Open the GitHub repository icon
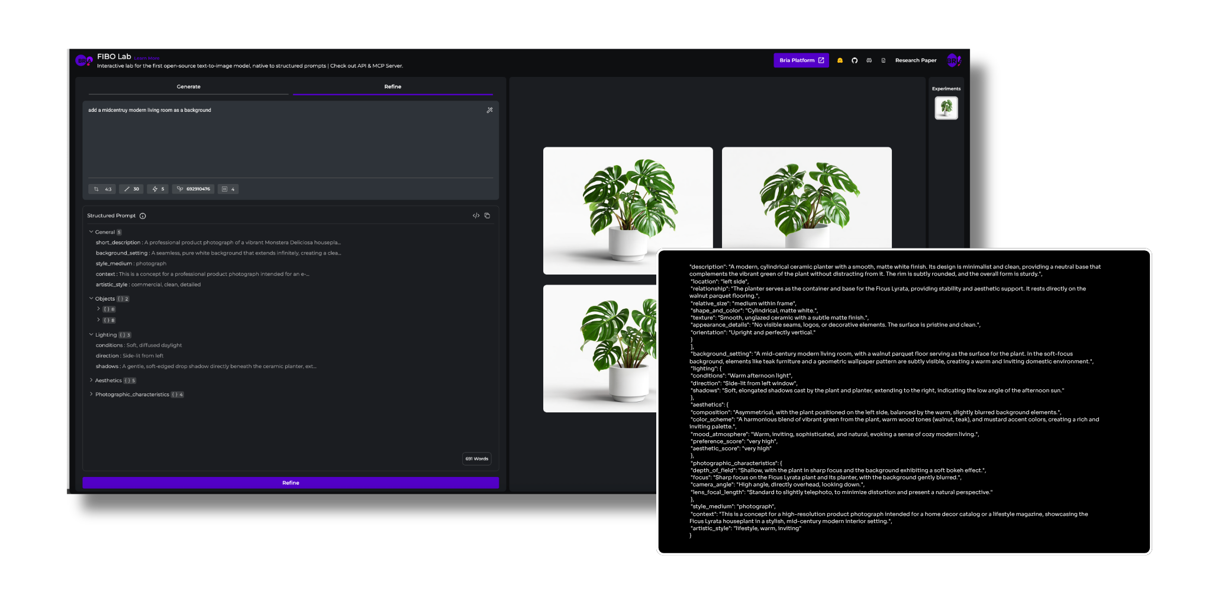Image resolution: width=1212 pixels, height=597 pixels. (855, 60)
